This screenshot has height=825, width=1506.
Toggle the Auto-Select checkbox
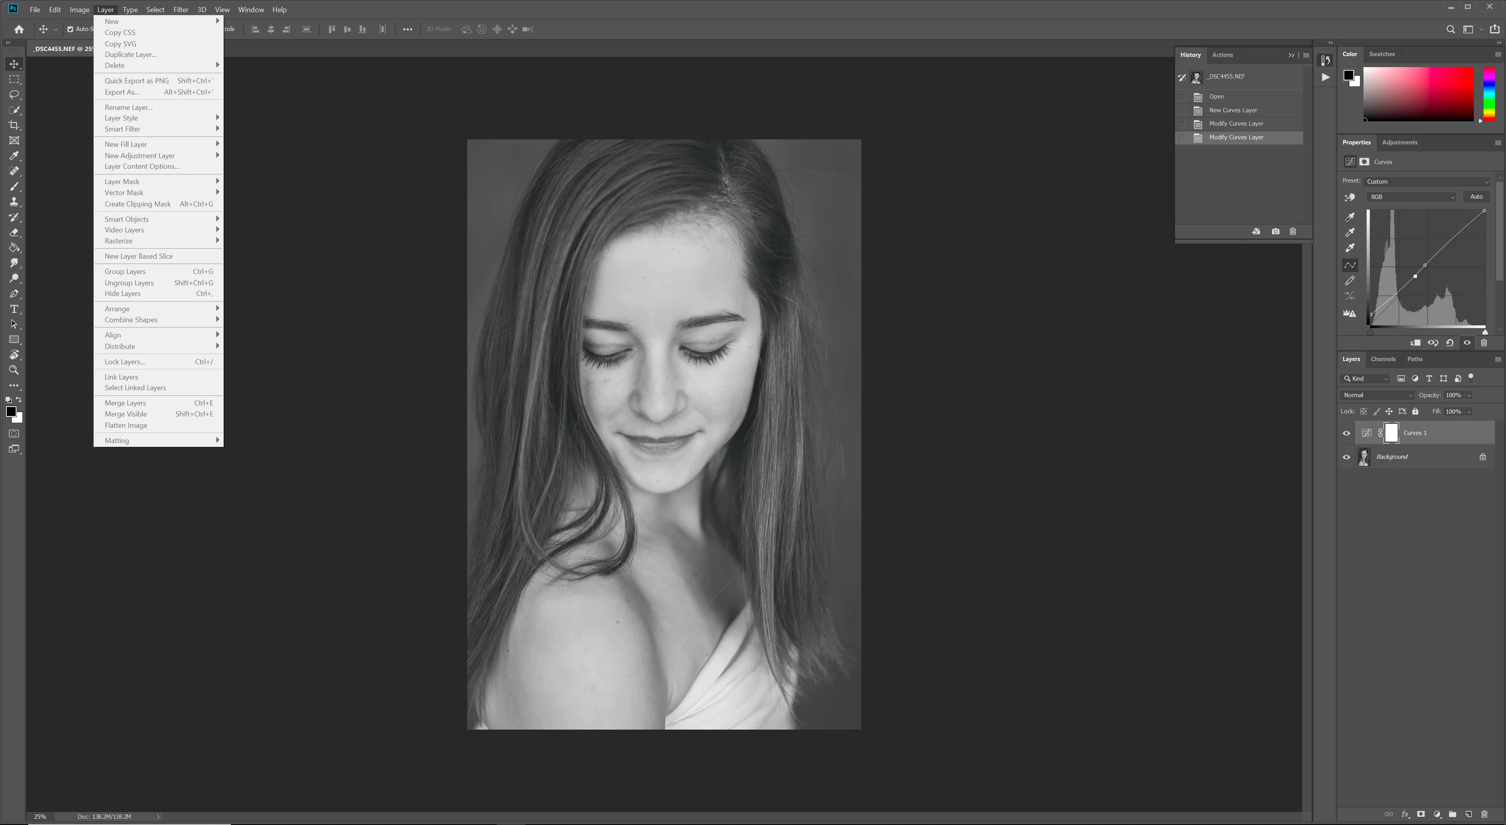(70, 29)
